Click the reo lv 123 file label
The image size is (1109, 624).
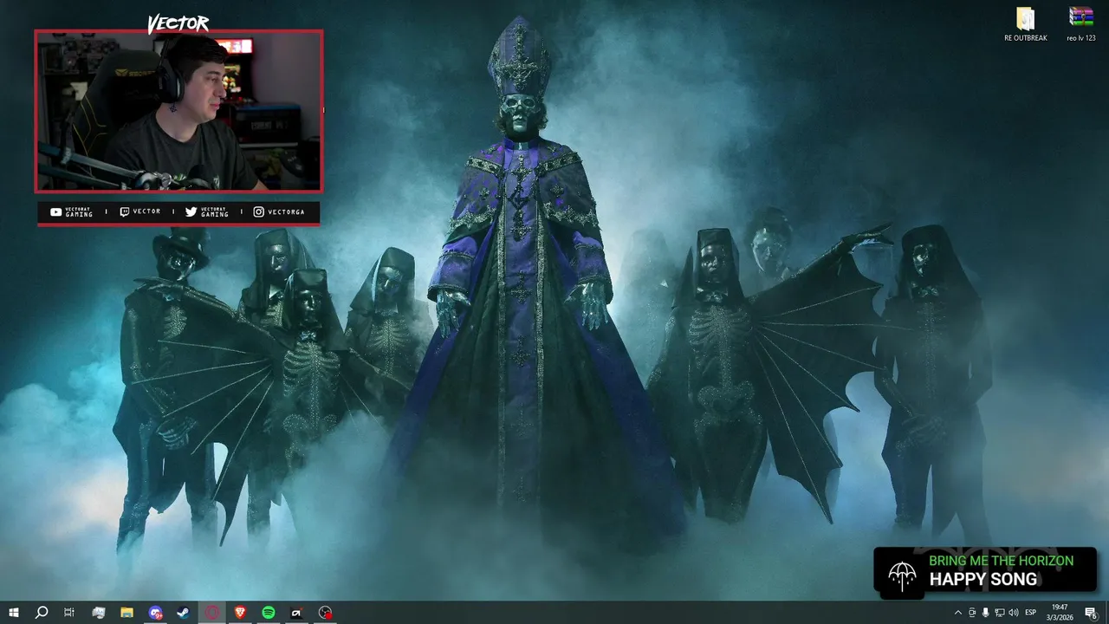(x=1081, y=38)
